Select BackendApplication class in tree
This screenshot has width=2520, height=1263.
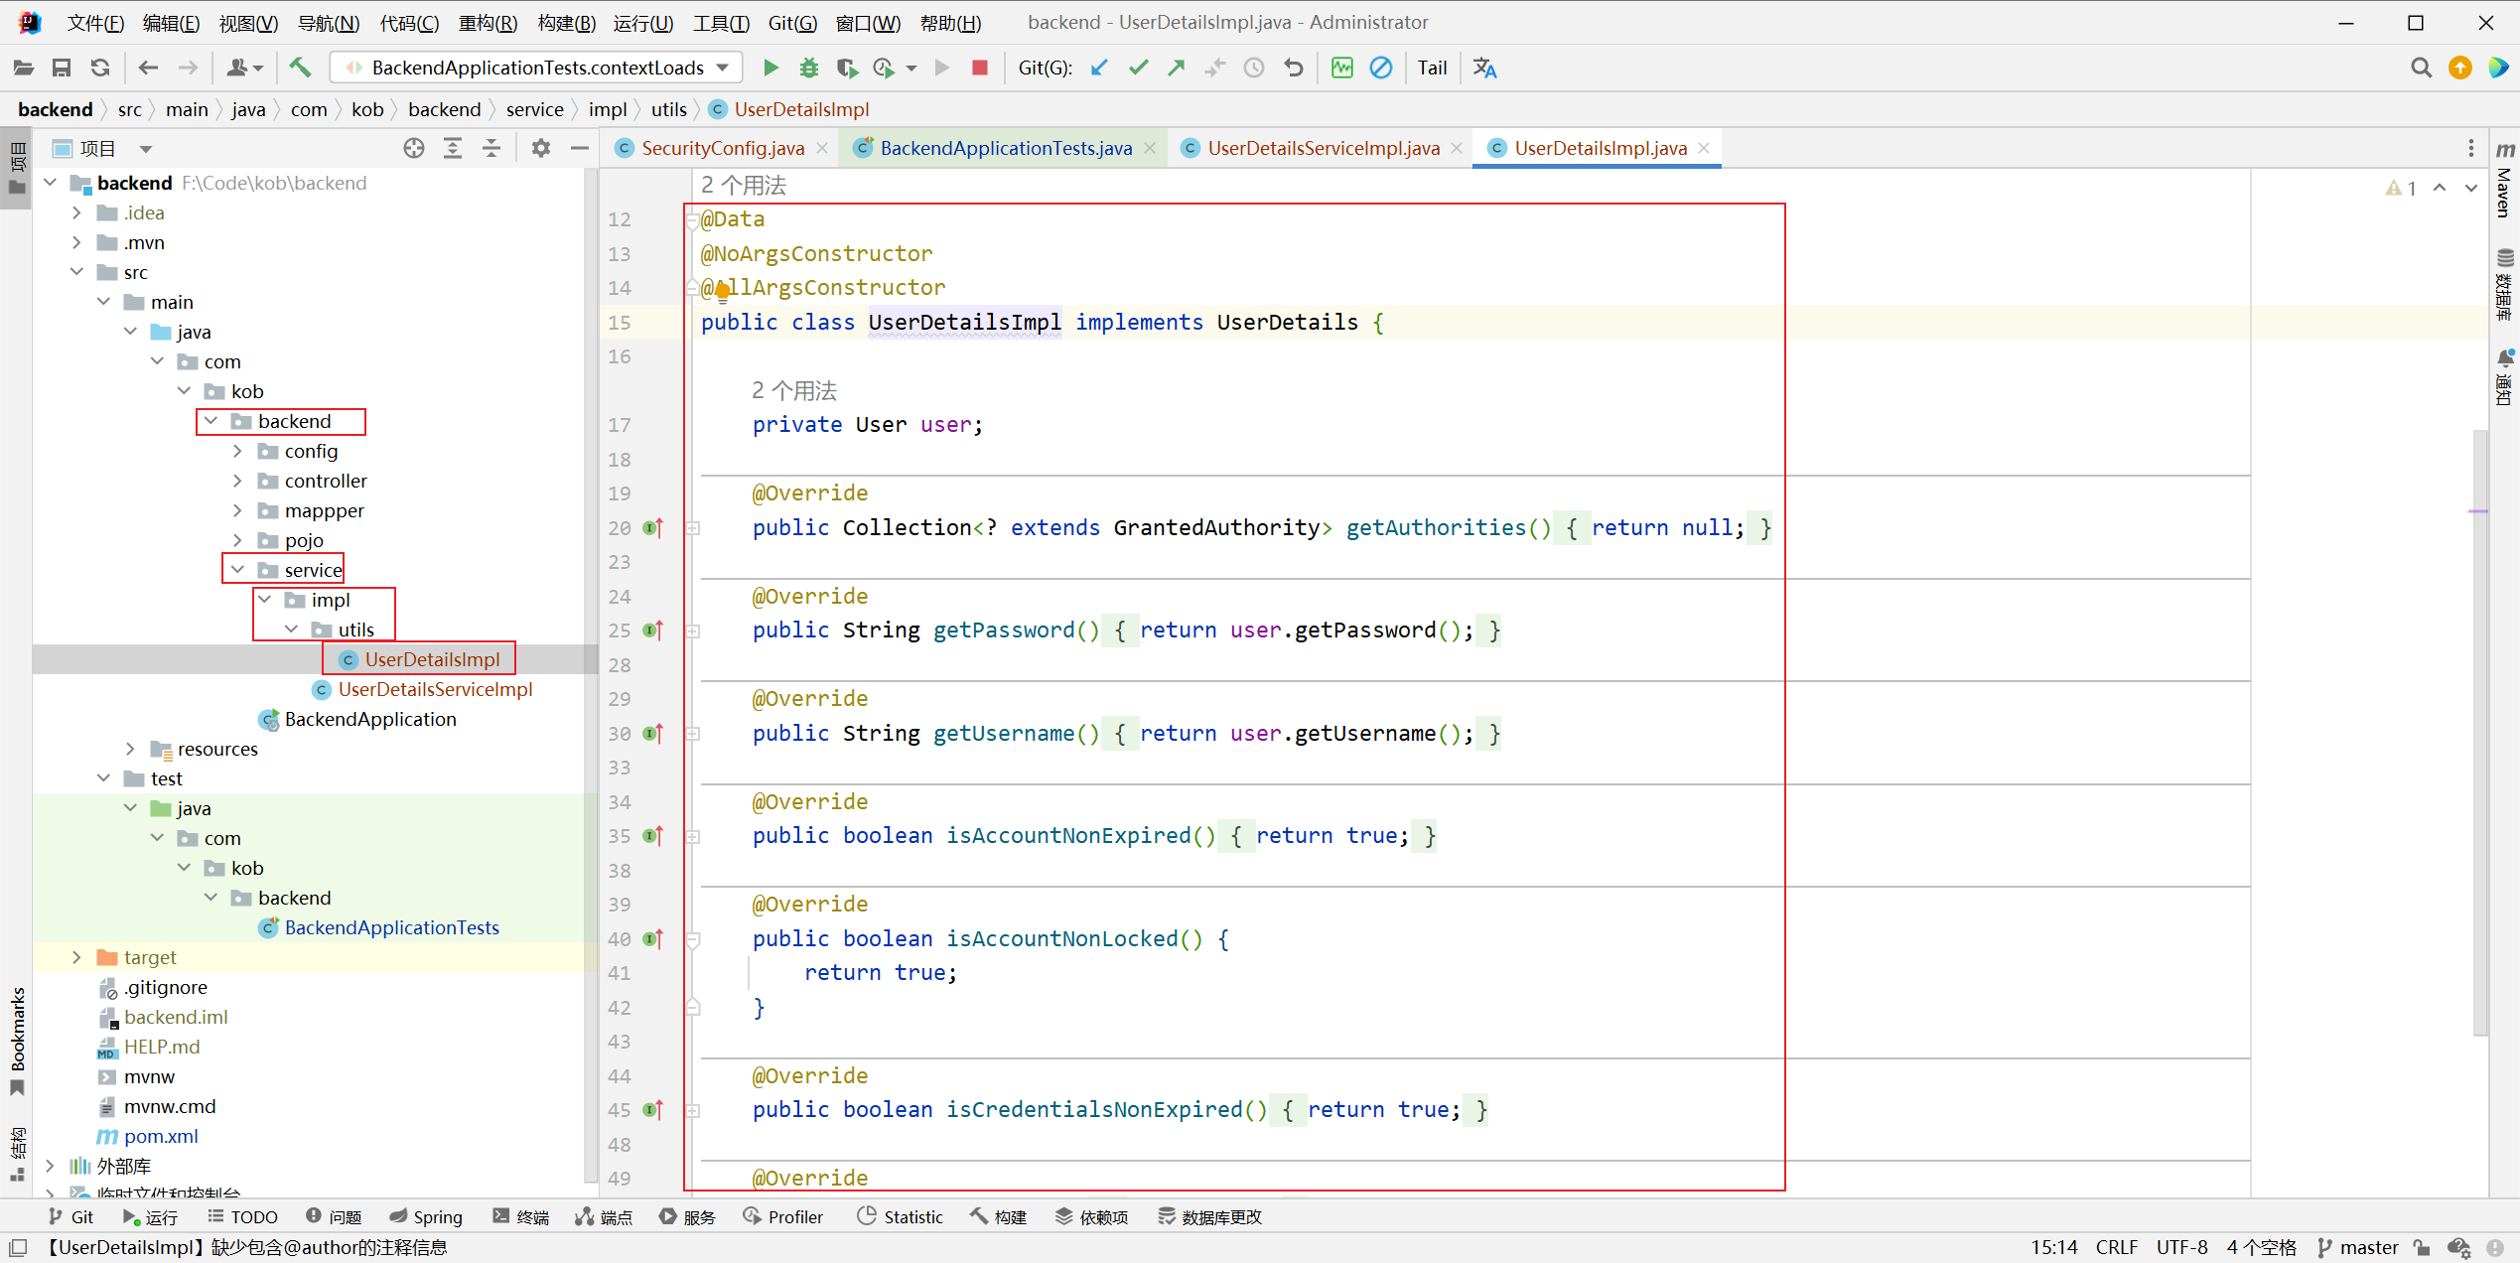tap(369, 719)
